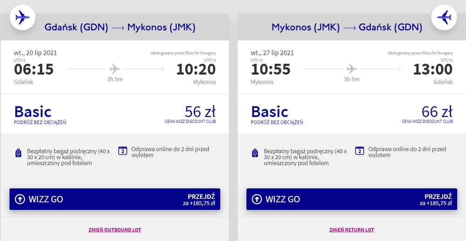
Task: Click the gray plane icon between 10:55 and 13:00
Action: [351, 69]
